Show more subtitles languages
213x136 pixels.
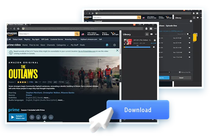[47, 98]
